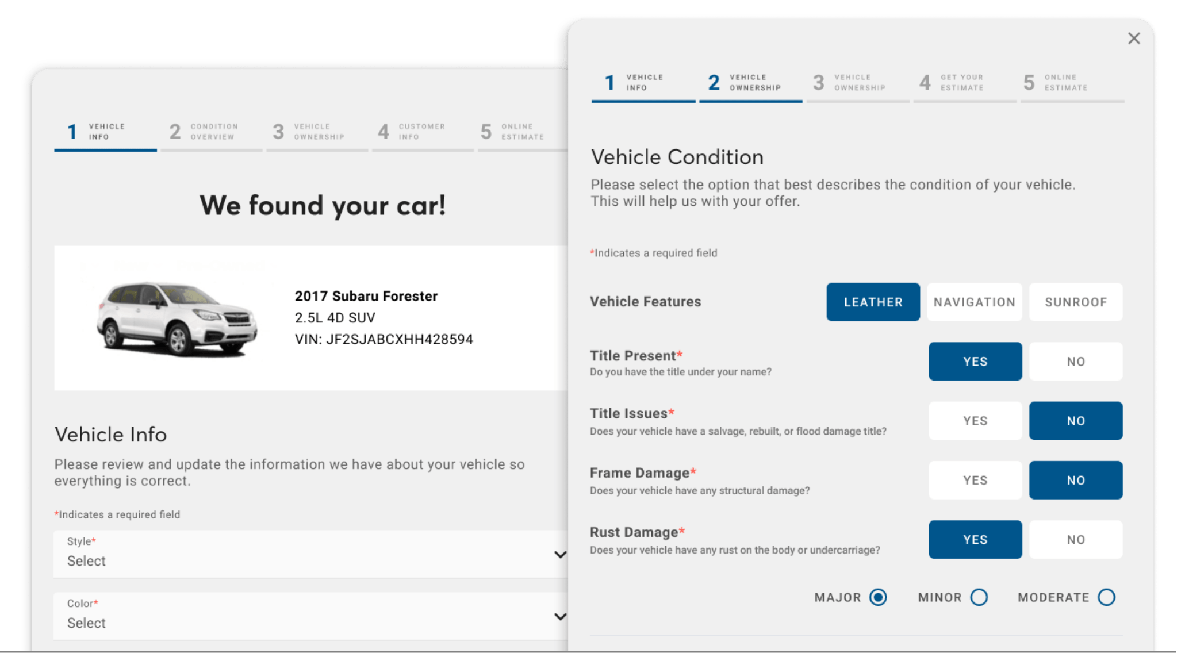
Task: Close the Vehicle Condition dialog
Action: pyautogui.click(x=1133, y=39)
